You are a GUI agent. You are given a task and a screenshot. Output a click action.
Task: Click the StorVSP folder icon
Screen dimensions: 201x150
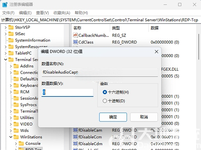click(11, 27)
